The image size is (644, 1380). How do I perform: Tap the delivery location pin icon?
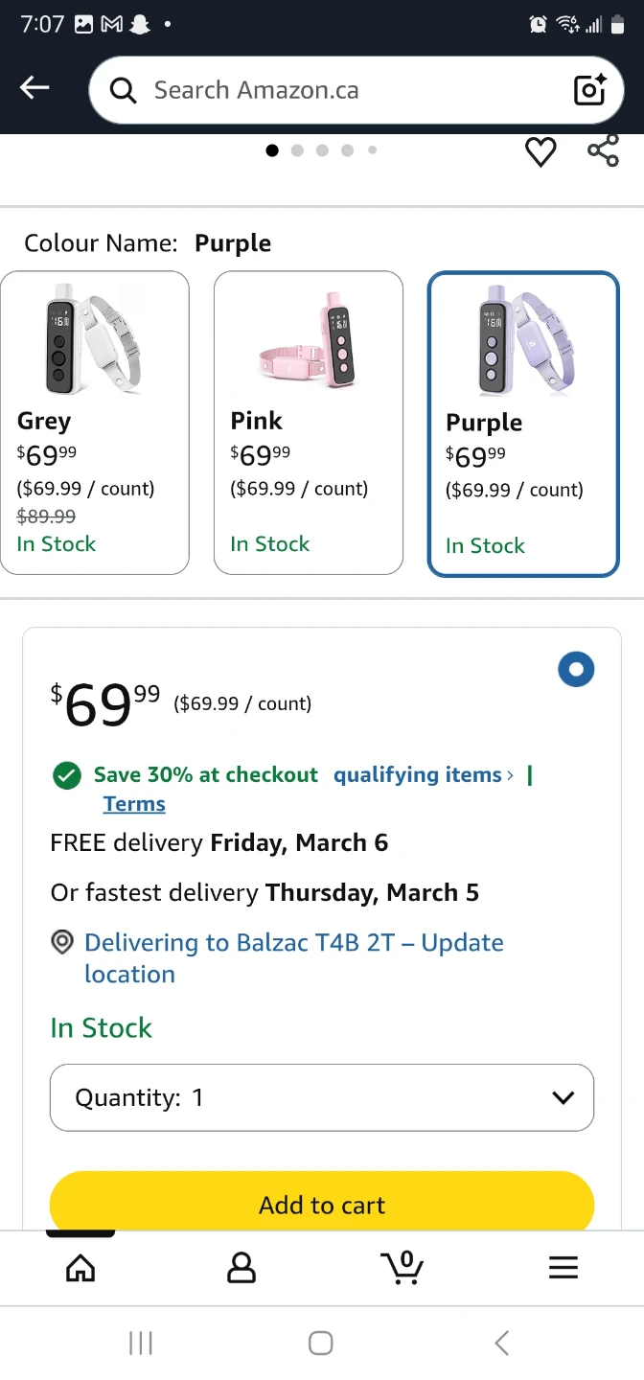pos(62,943)
